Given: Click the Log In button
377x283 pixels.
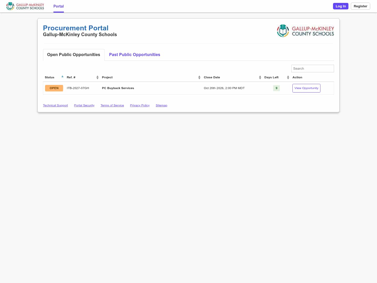Looking at the screenshot, I should (341, 6).
